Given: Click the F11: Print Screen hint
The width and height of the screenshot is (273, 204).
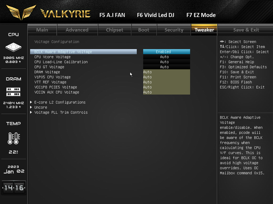Looking at the screenshot, I should tap(238, 77).
